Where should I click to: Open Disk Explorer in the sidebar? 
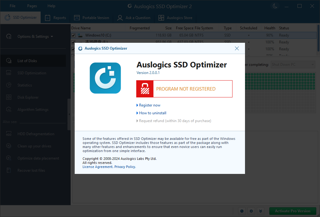[x=33, y=97]
